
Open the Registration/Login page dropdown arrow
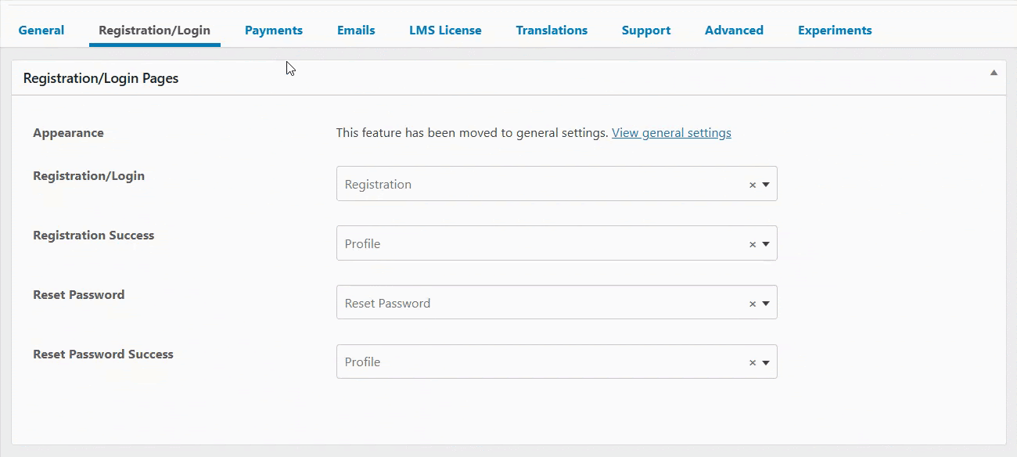pyautogui.click(x=765, y=184)
